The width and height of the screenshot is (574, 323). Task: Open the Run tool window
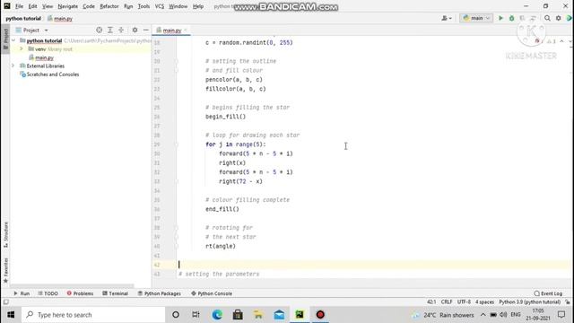(x=22, y=293)
